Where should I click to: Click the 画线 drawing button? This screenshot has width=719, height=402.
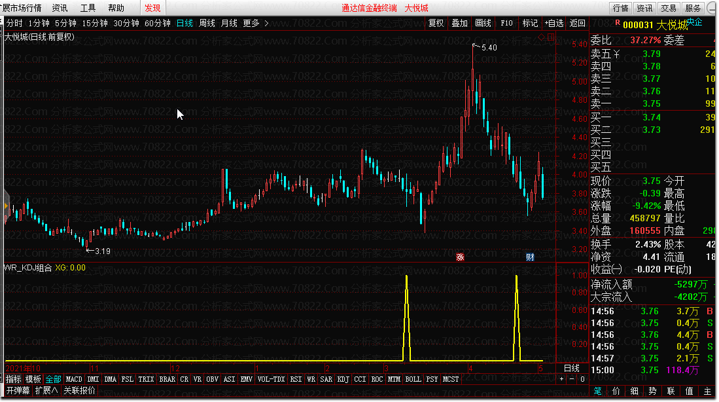483,23
